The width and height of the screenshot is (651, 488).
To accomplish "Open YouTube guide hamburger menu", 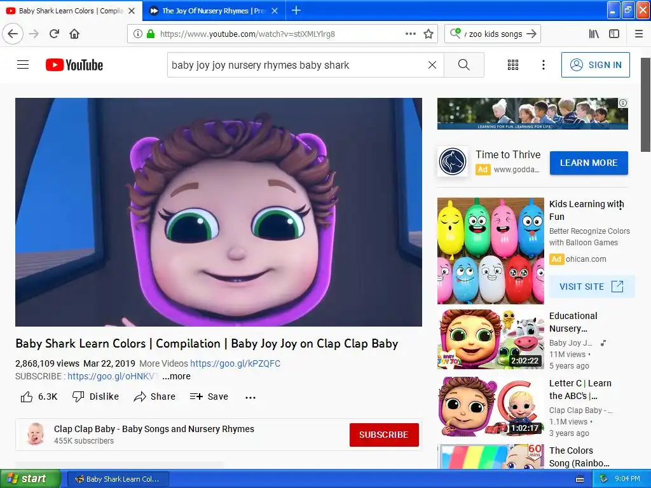I will [x=23, y=65].
